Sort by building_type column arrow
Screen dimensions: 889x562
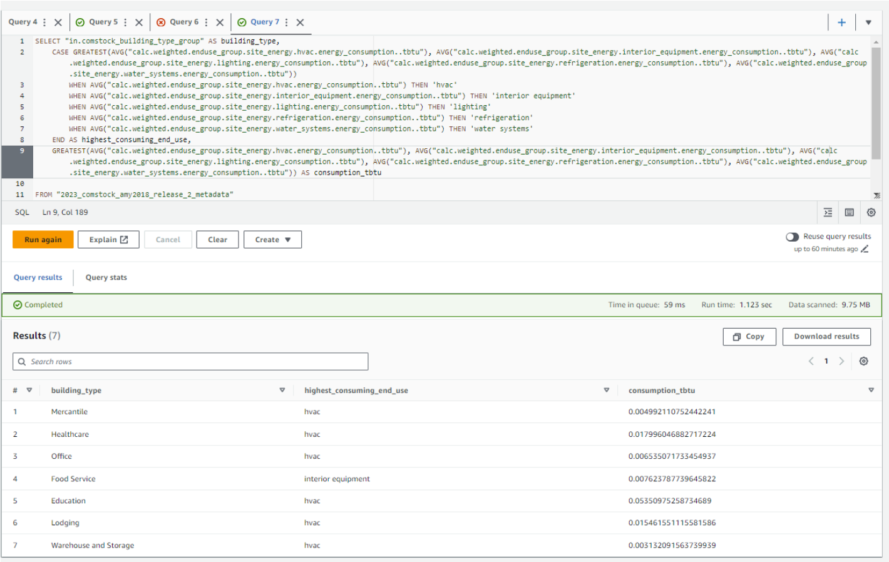(282, 390)
